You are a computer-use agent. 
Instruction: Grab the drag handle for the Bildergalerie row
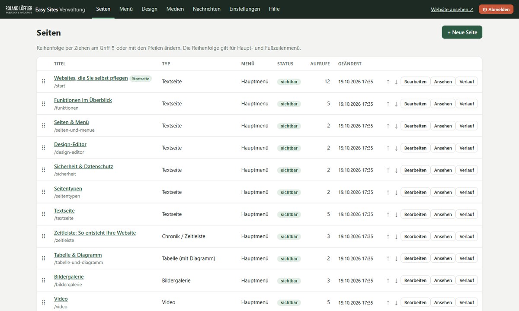[x=43, y=280]
